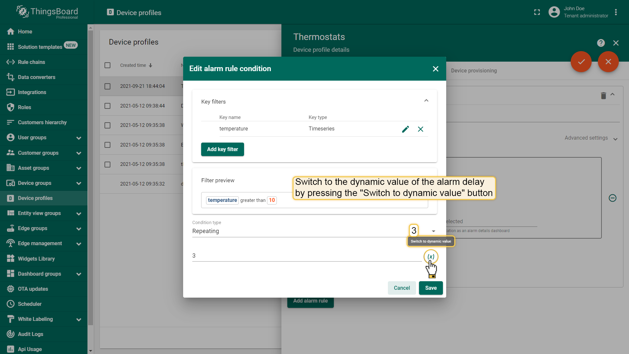The image size is (629, 354).
Task: Remove the temperature key filter
Action: coord(420,129)
